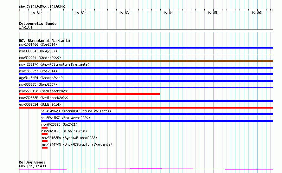The image size is (282, 173).
Task: Click dgv5443n54 (Cooper2011) variant label
Action: (41, 78)
